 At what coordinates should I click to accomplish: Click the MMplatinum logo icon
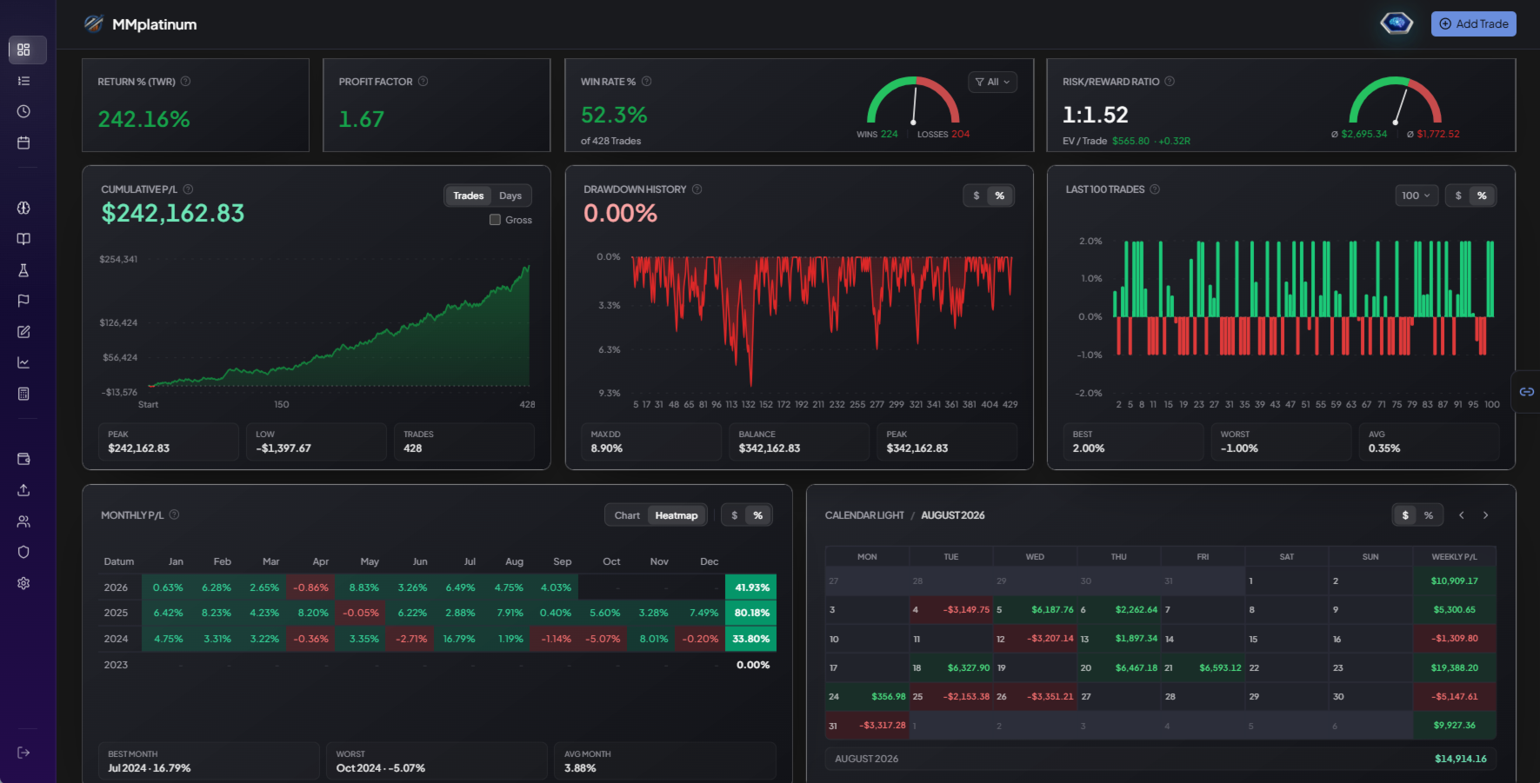93,23
